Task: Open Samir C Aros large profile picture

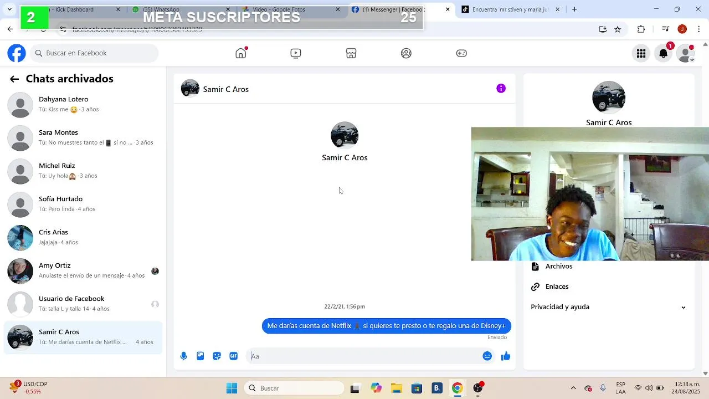Action: click(345, 135)
